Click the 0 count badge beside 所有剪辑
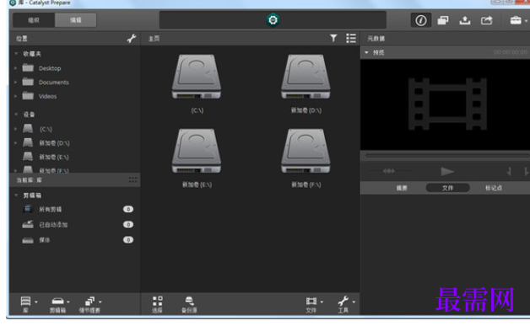The image size is (530, 326). [x=128, y=209]
